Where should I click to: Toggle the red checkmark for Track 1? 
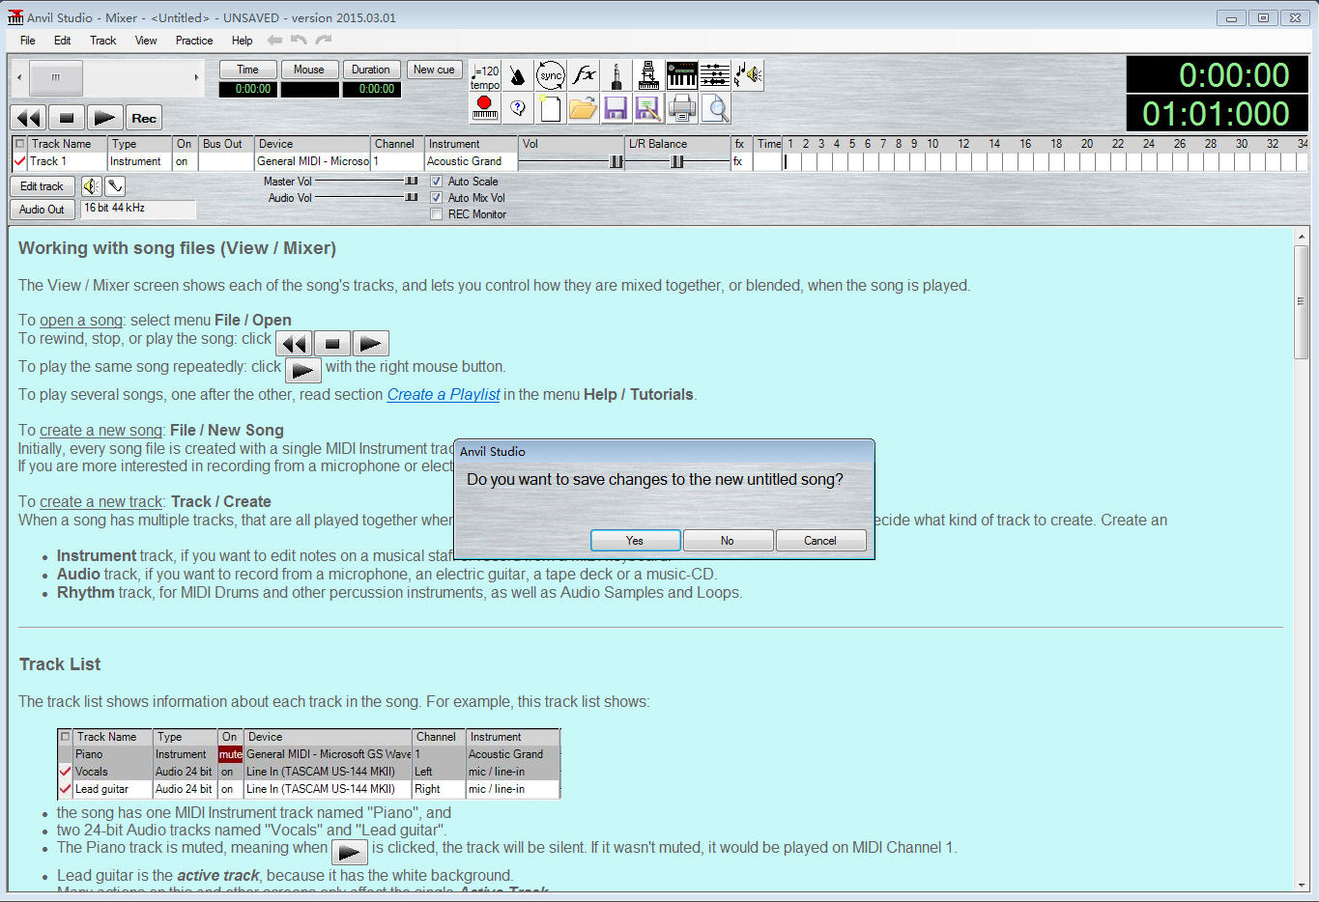(19, 161)
